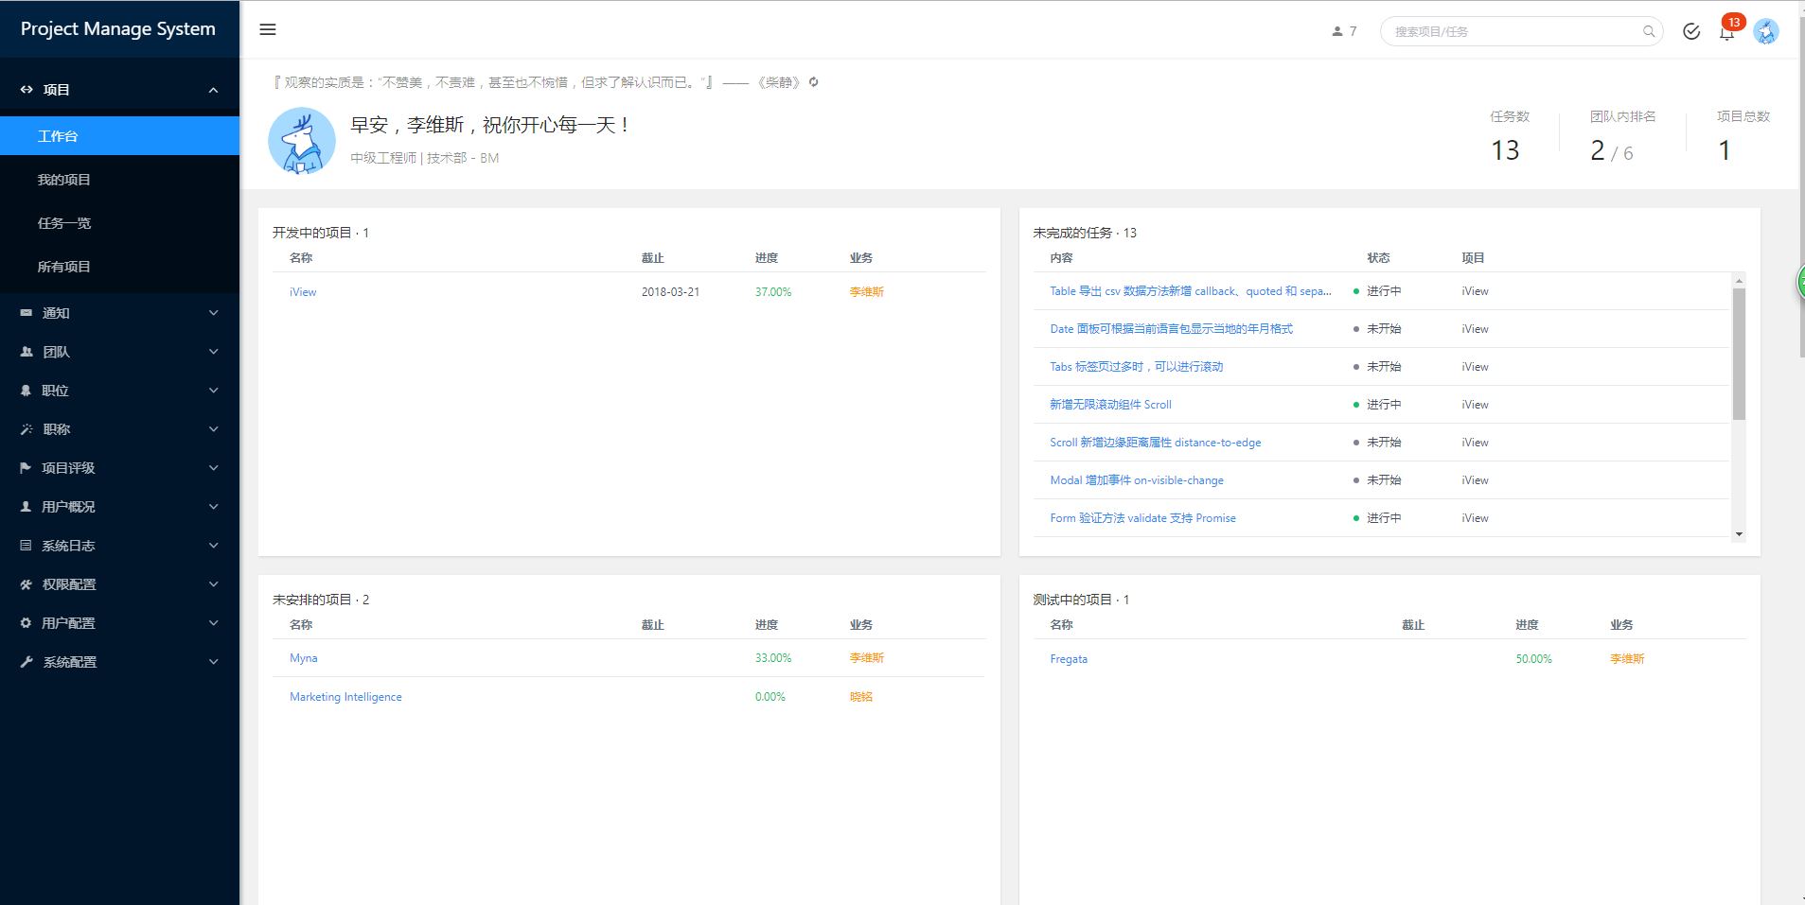Click the online users count icon
This screenshot has width=1805, height=905.
click(1337, 31)
